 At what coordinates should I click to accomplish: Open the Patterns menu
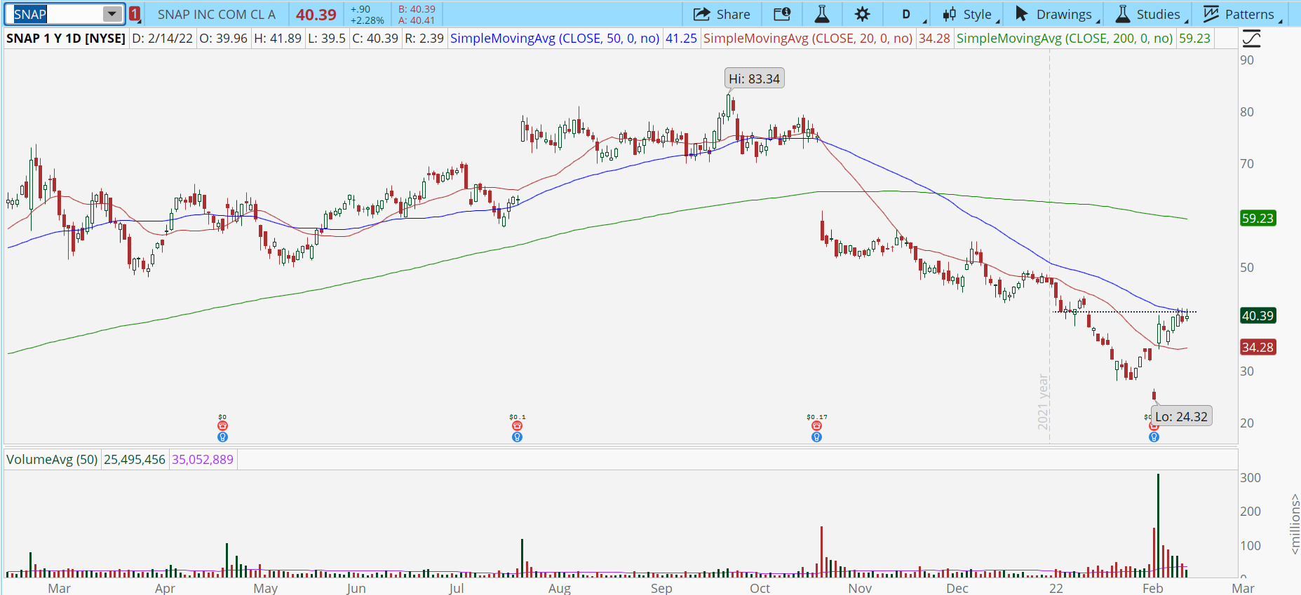1243,14
